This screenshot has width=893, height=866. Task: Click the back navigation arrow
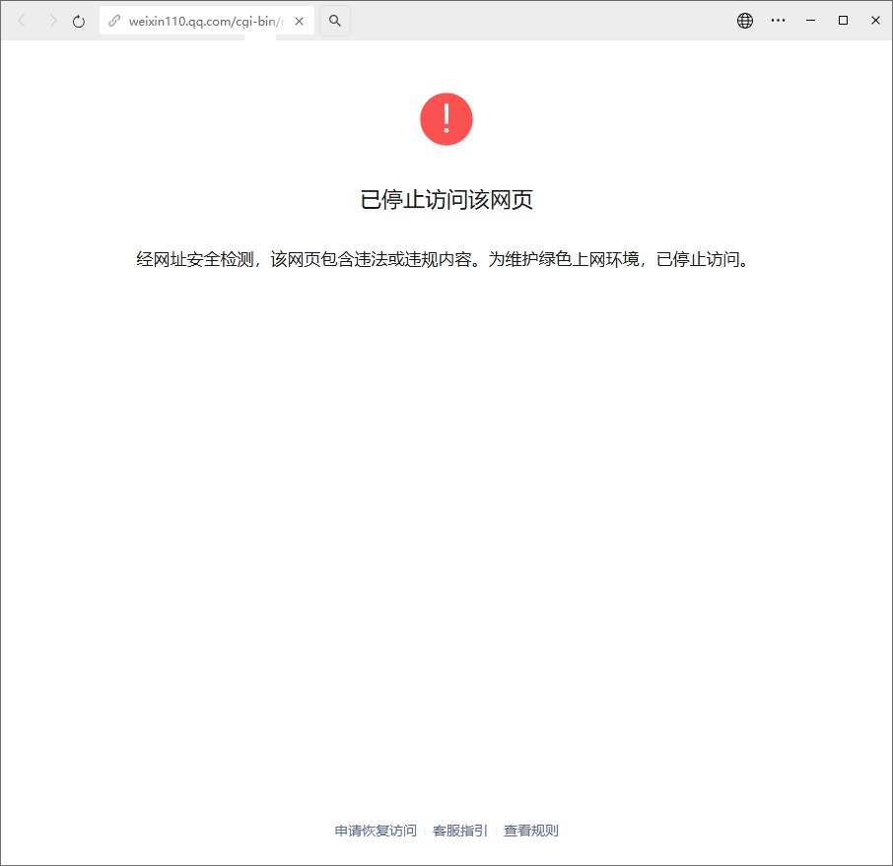(x=22, y=20)
